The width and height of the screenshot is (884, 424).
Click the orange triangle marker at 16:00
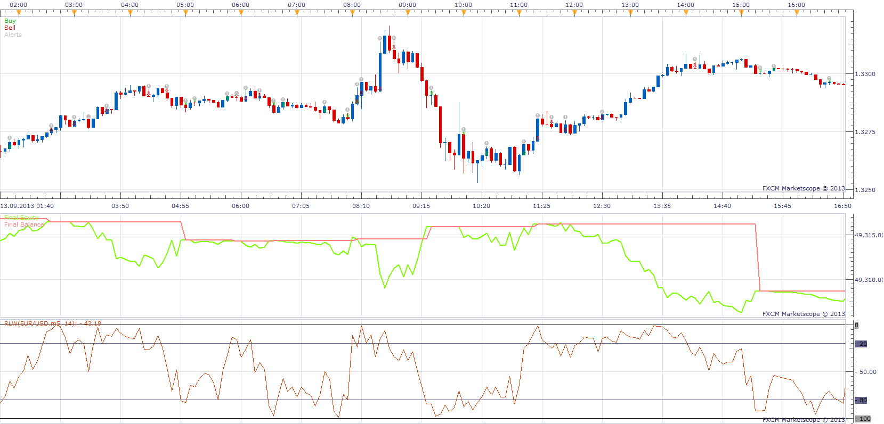797,13
